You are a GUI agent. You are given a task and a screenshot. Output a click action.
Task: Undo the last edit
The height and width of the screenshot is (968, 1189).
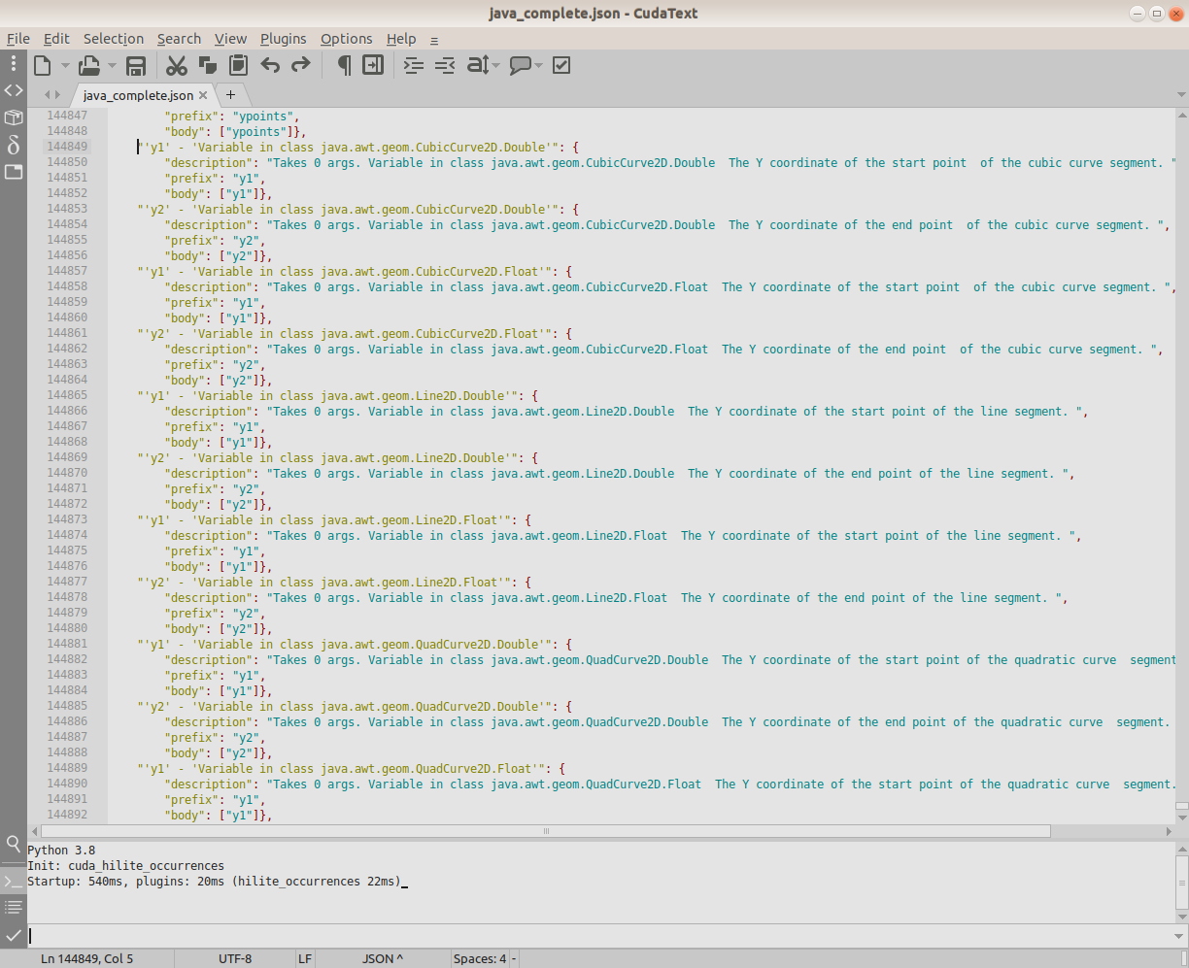(x=270, y=65)
